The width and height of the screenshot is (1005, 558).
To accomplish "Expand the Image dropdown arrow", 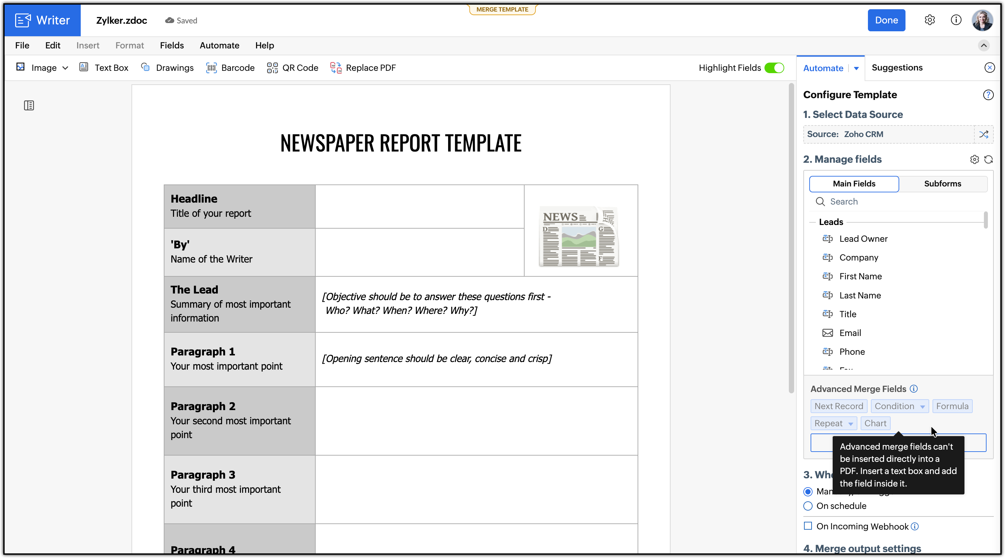I will [65, 68].
